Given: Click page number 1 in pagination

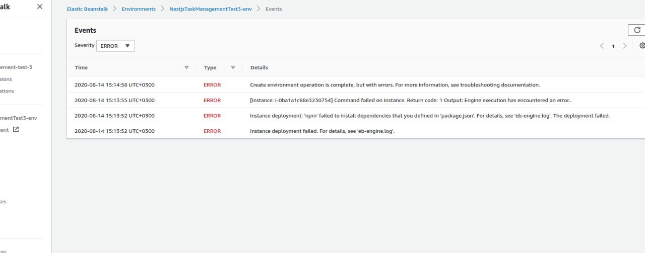Looking at the screenshot, I should tap(613, 46).
